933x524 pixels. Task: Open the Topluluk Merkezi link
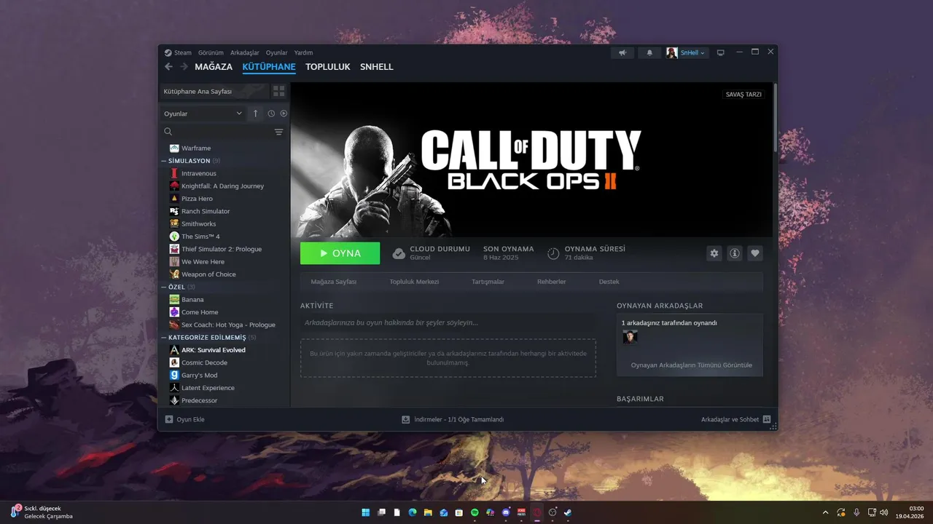click(414, 282)
